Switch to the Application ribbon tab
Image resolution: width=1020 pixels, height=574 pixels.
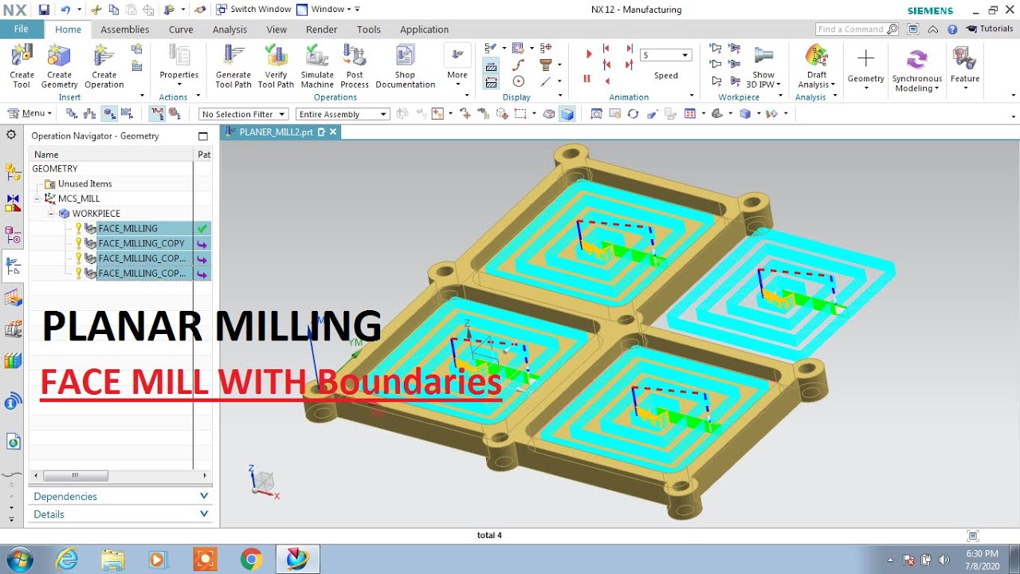424,29
